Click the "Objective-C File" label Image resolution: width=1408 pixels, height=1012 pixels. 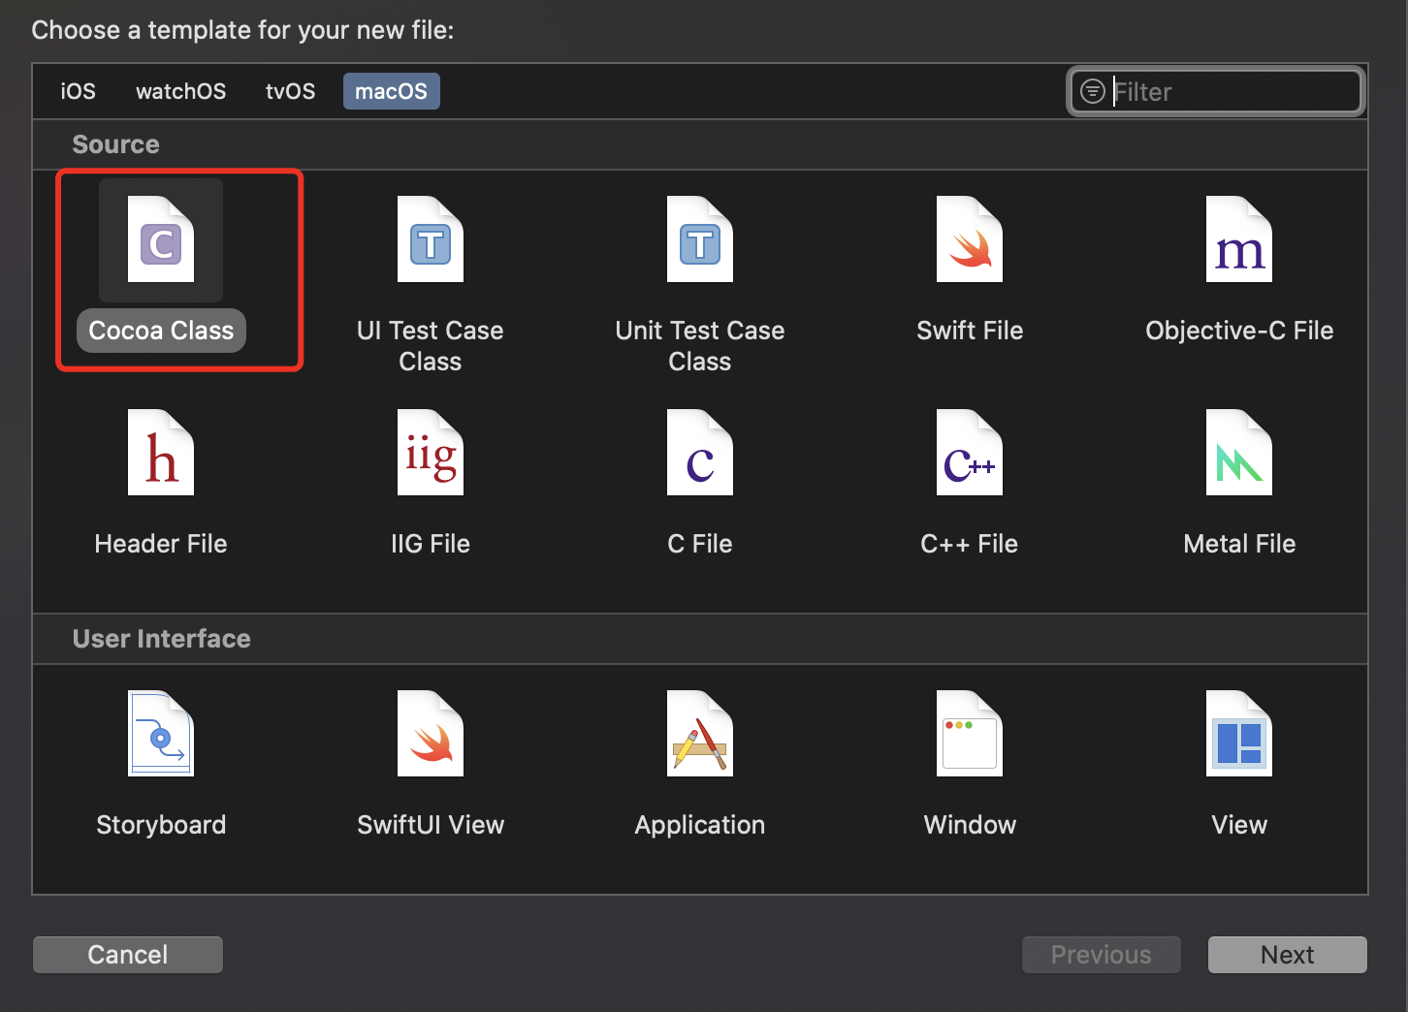pyautogui.click(x=1239, y=331)
